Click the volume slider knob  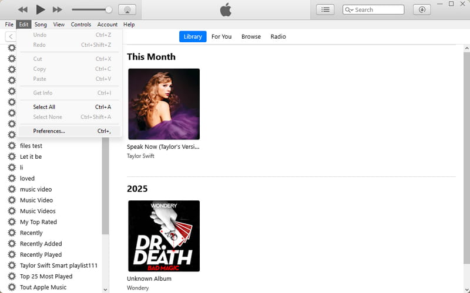pyautogui.click(x=109, y=9)
